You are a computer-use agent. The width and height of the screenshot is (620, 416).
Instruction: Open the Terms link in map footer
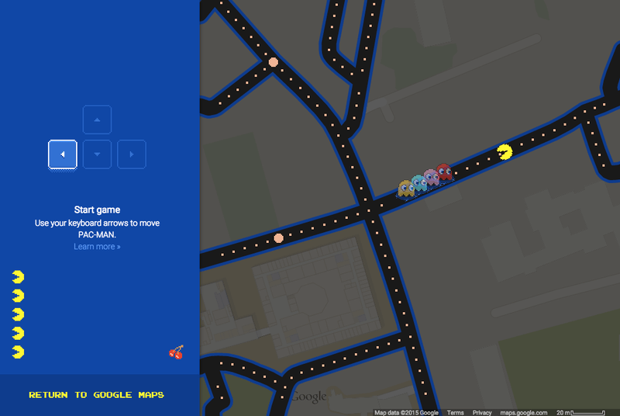pyautogui.click(x=455, y=413)
